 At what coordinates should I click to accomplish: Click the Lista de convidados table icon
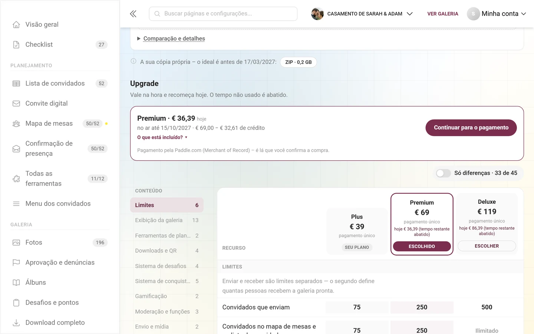pos(16,83)
